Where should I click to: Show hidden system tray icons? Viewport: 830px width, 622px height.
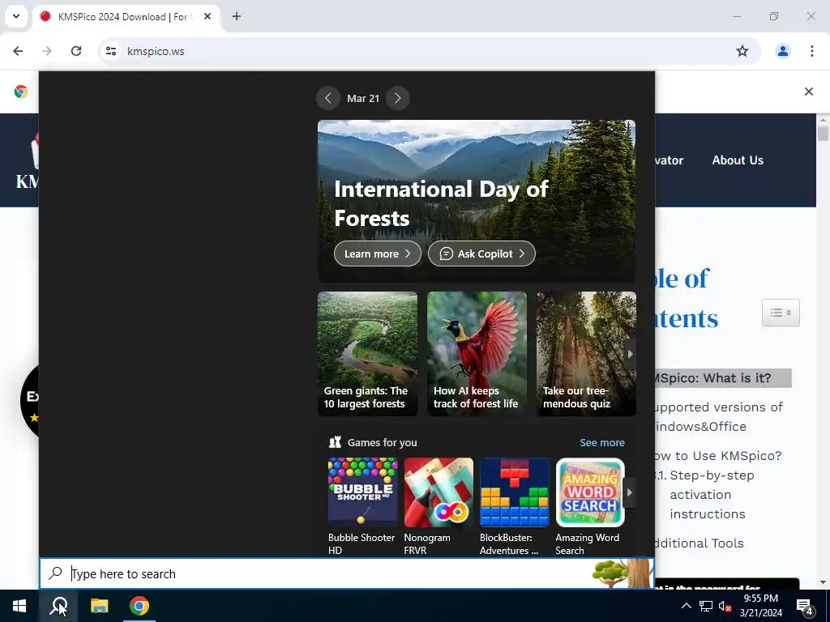click(x=686, y=606)
